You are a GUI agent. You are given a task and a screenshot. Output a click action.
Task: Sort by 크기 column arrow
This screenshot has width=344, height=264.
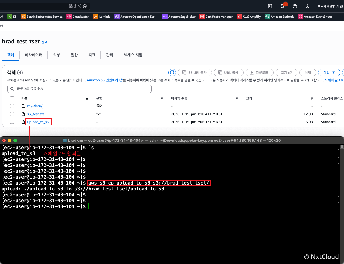click(x=312, y=98)
